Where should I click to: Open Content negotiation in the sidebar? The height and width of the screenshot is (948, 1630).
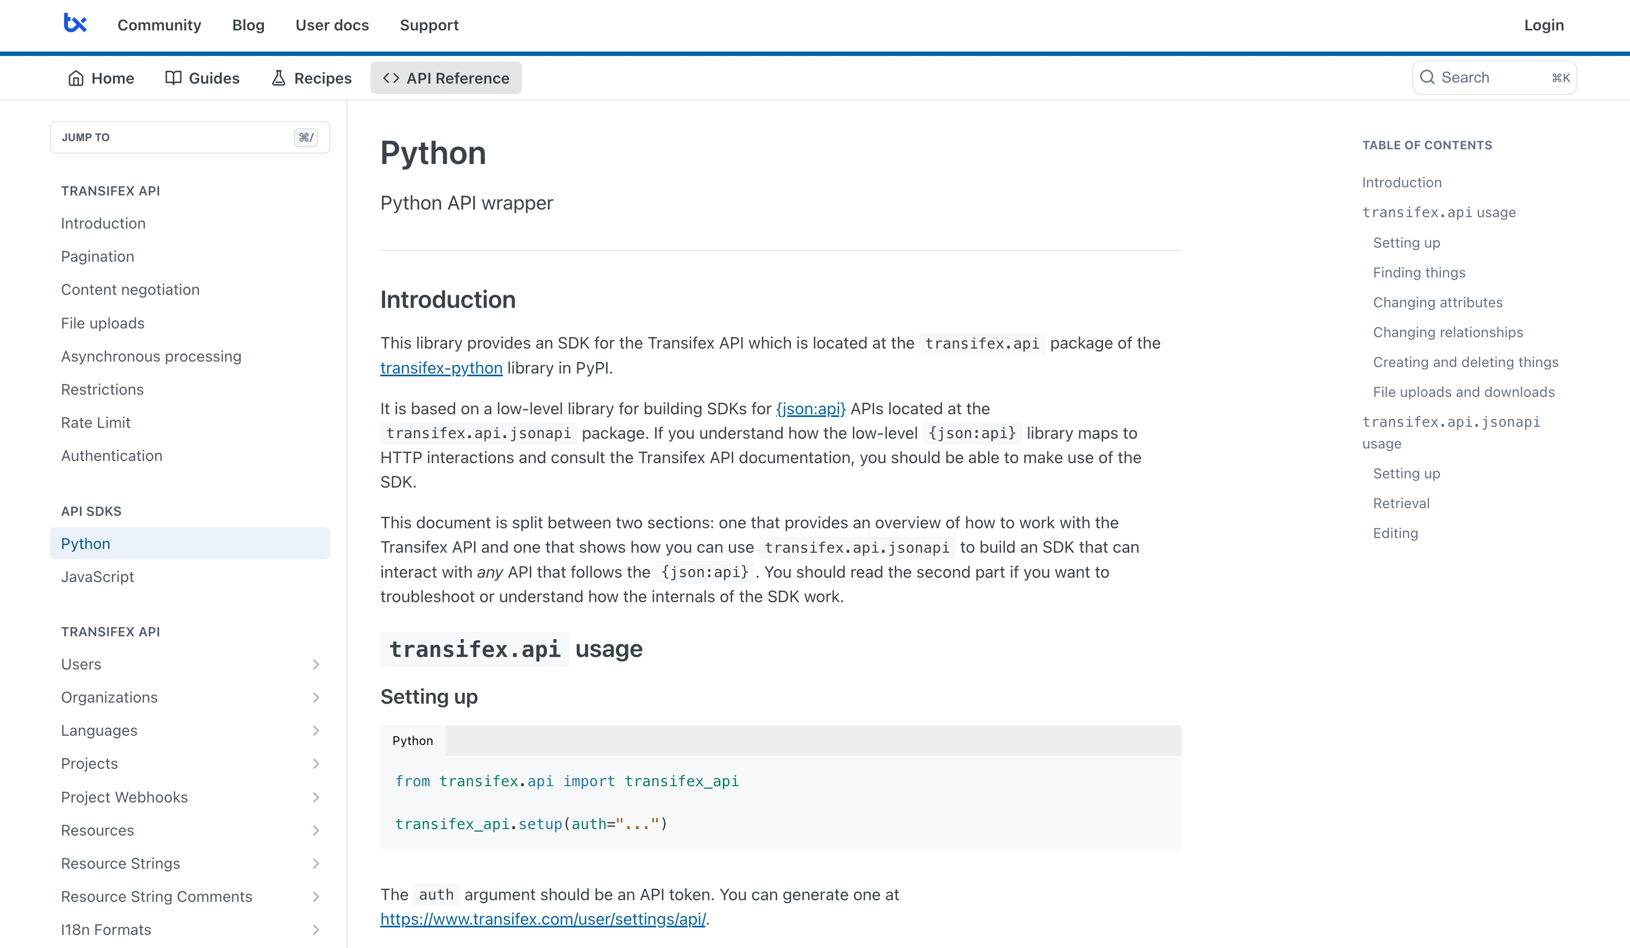(x=130, y=290)
